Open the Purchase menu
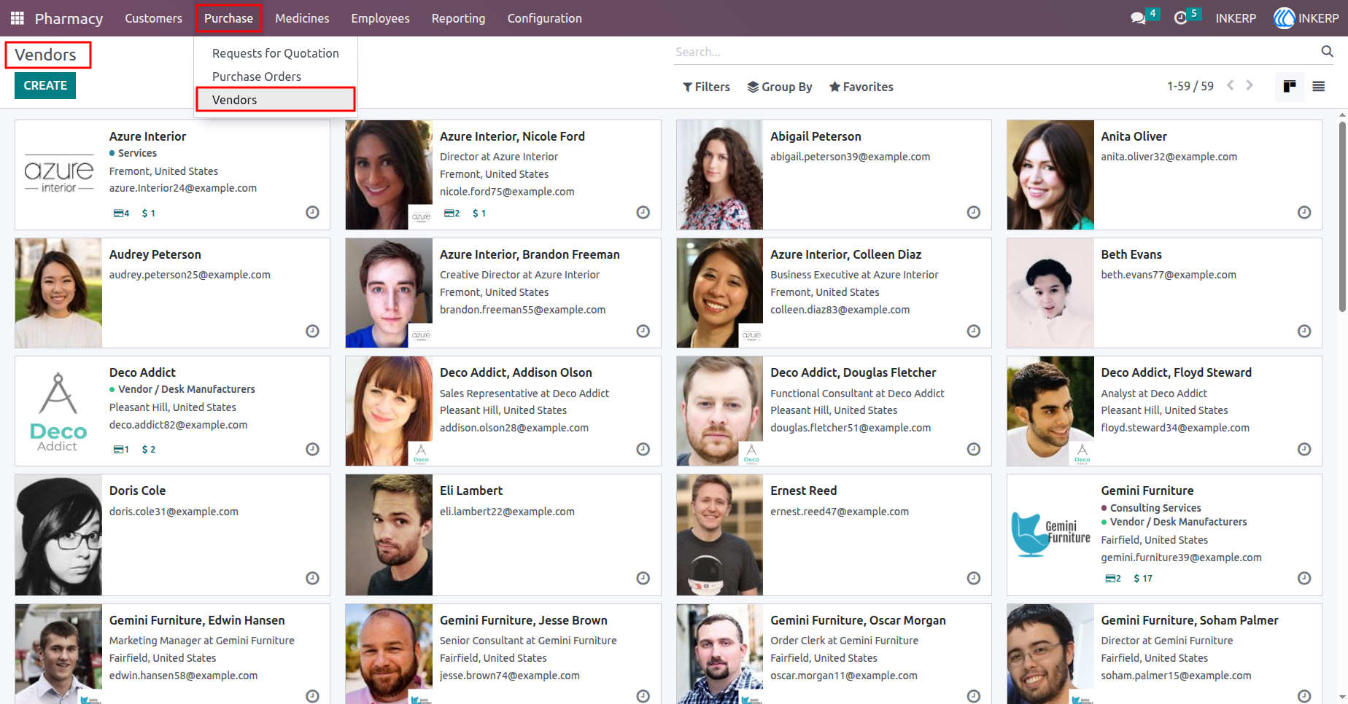The width and height of the screenshot is (1348, 704). tap(228, 18)
